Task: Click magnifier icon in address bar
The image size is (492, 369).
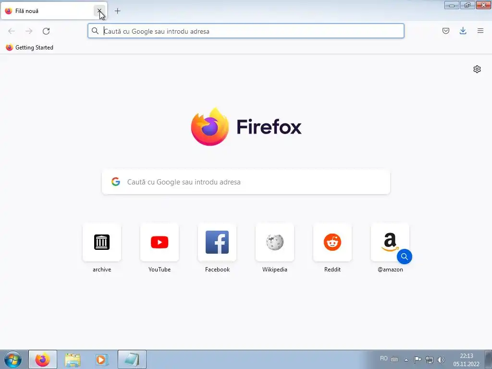Action: (x=95, y=31)
